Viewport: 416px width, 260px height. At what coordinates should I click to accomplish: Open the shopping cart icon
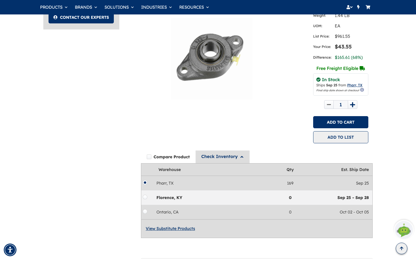pyautogui.click(x=368, y=7)
